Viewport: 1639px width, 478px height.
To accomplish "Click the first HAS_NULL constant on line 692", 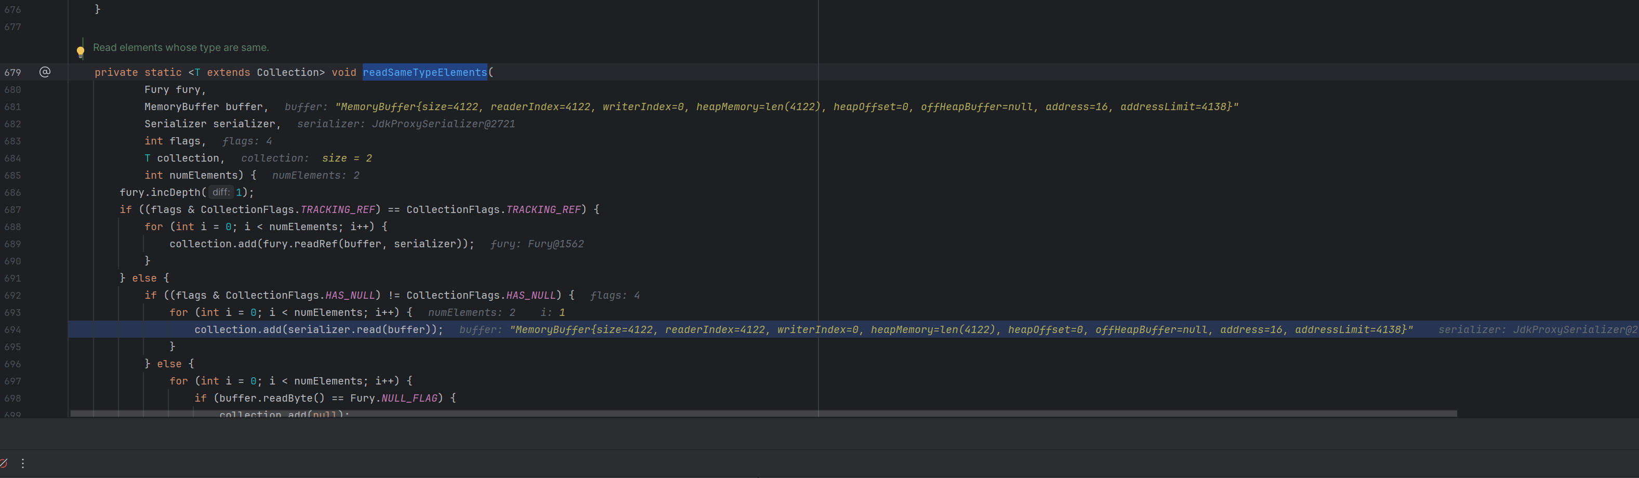I will [350, 295].
